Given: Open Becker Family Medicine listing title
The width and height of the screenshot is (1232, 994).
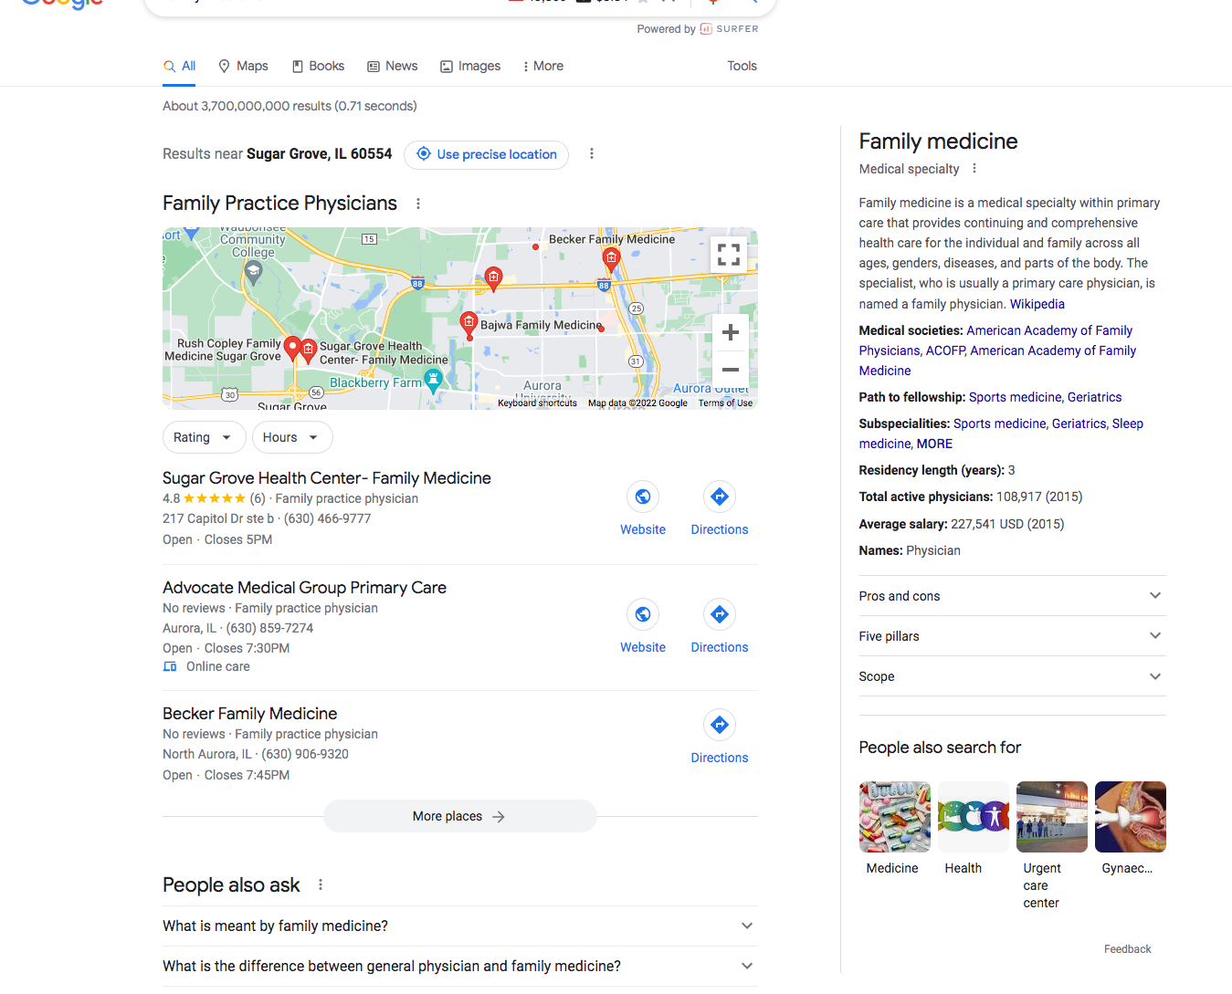Looking at the screenshot, I should [x=249, y=714].
